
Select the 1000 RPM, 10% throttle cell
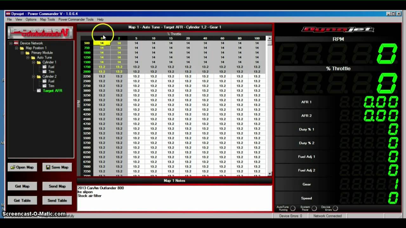pyautogui.click(x=154, y=53)
